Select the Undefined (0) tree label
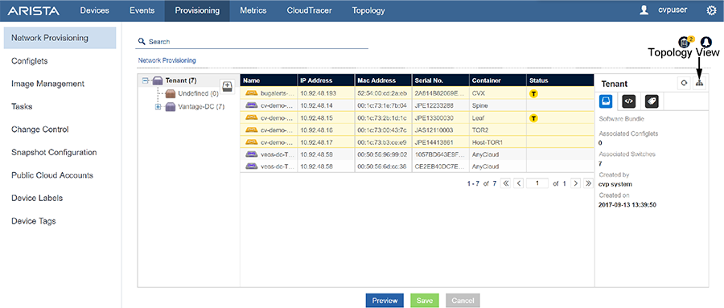This screenshot has height=308, width=724. 198,94
